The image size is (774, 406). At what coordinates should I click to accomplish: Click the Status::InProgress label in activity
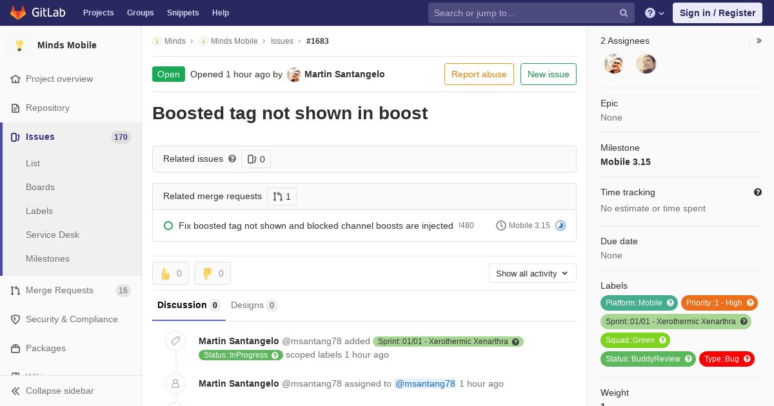click(x=241, y=355)
